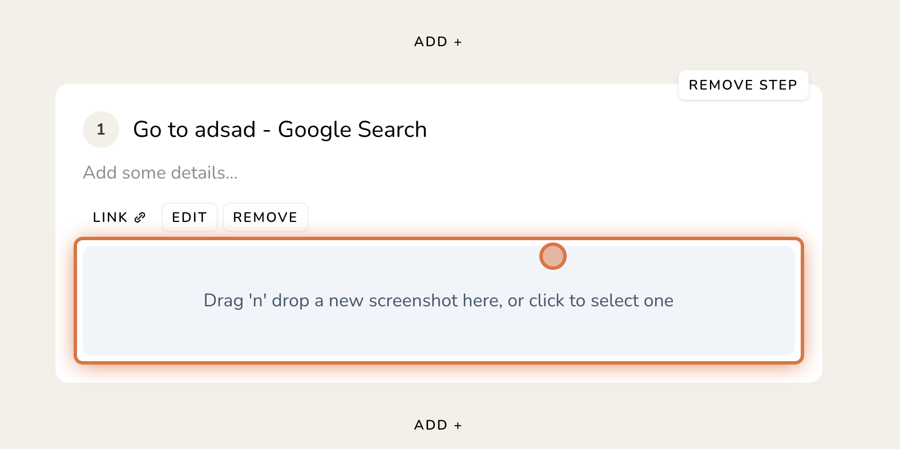The width and height of the screenshot is (900, 449).
Task: Focus the "Add some details..." field
Action: (x=160, y=172)
